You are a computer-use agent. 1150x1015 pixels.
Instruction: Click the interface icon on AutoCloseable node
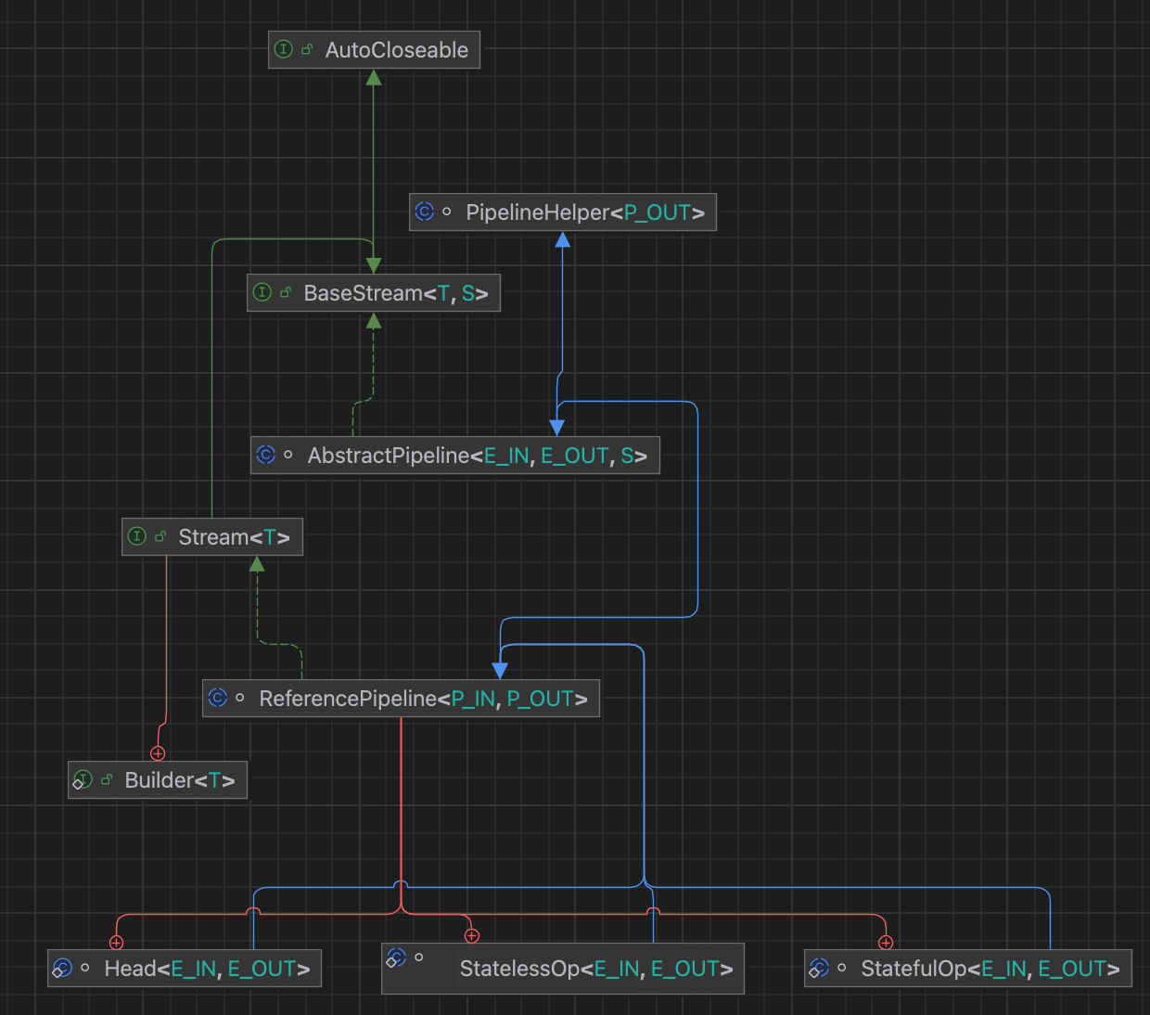click(284, 49)
